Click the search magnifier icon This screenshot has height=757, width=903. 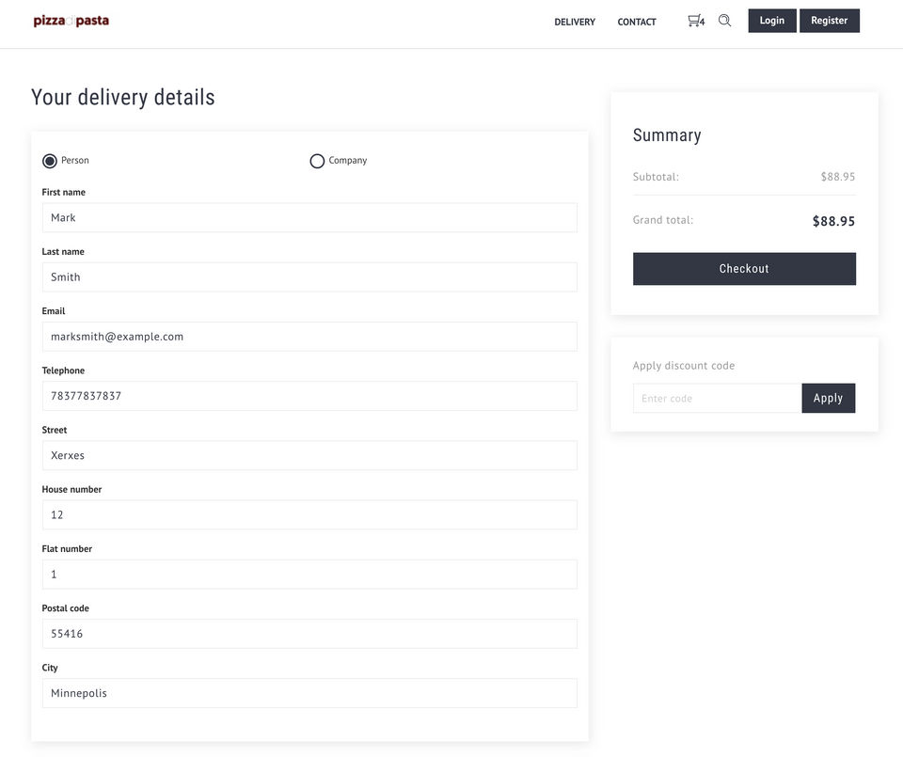click(724, 21)
